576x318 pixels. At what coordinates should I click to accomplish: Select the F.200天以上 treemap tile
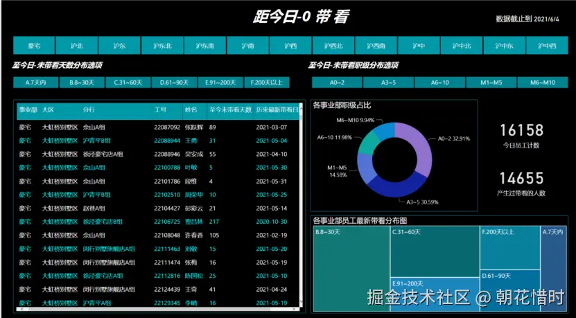[x=510, y=248]
